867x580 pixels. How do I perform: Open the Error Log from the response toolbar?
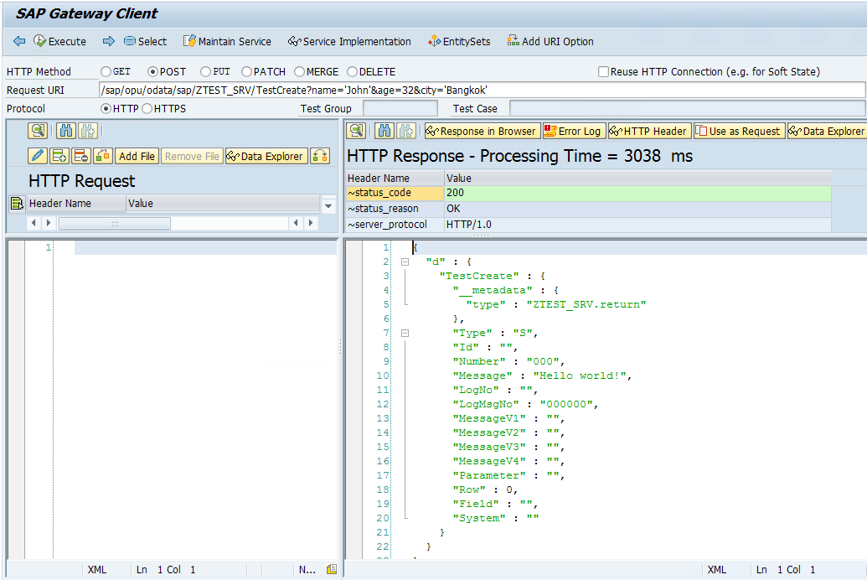(x=573, y=130)
